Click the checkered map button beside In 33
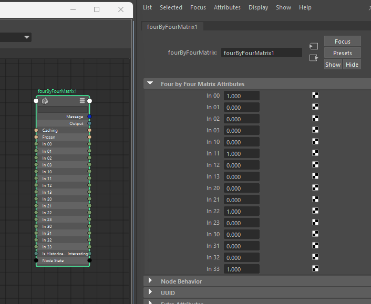Screen dimensions: 371x304 [x=315, y=269]
